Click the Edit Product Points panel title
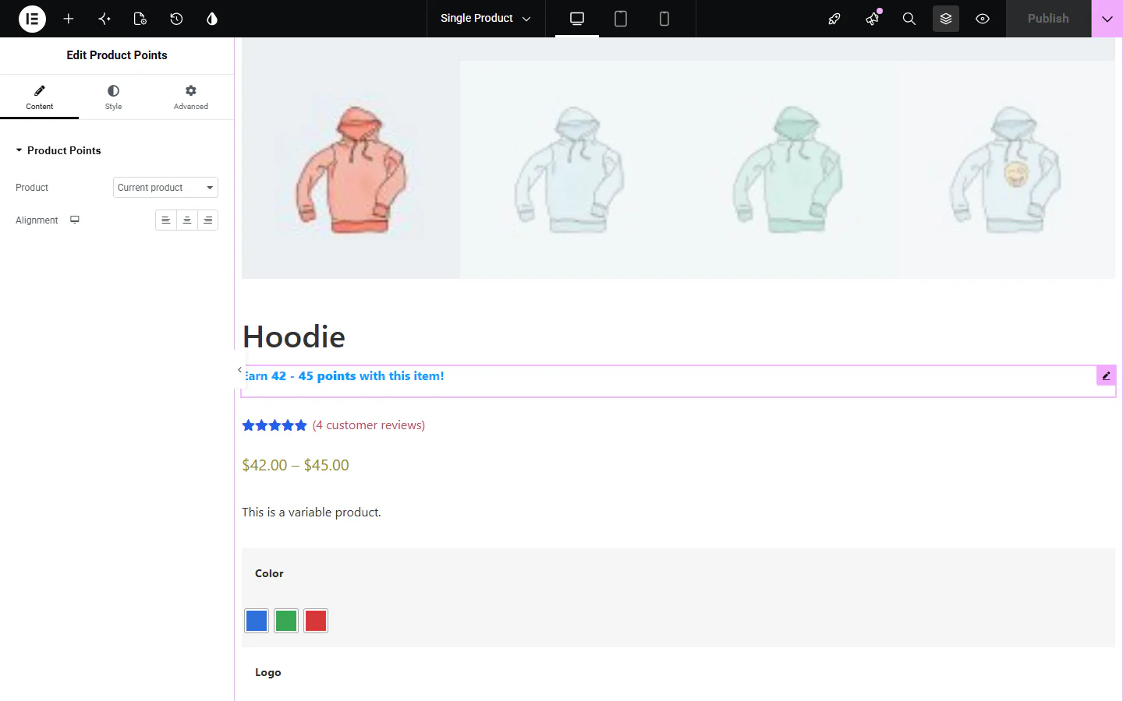The width and height of the screenshot is (1123, 701). (117, 55)
